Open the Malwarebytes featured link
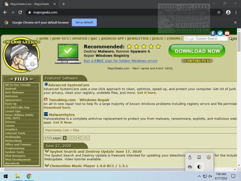Viewport: 241px width, 181px height. click(x=62, y=115)
